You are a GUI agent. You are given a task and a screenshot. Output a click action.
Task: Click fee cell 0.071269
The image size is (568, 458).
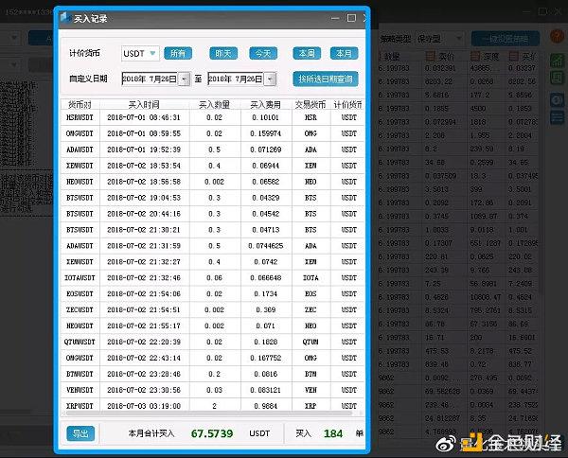click(265, 150)
